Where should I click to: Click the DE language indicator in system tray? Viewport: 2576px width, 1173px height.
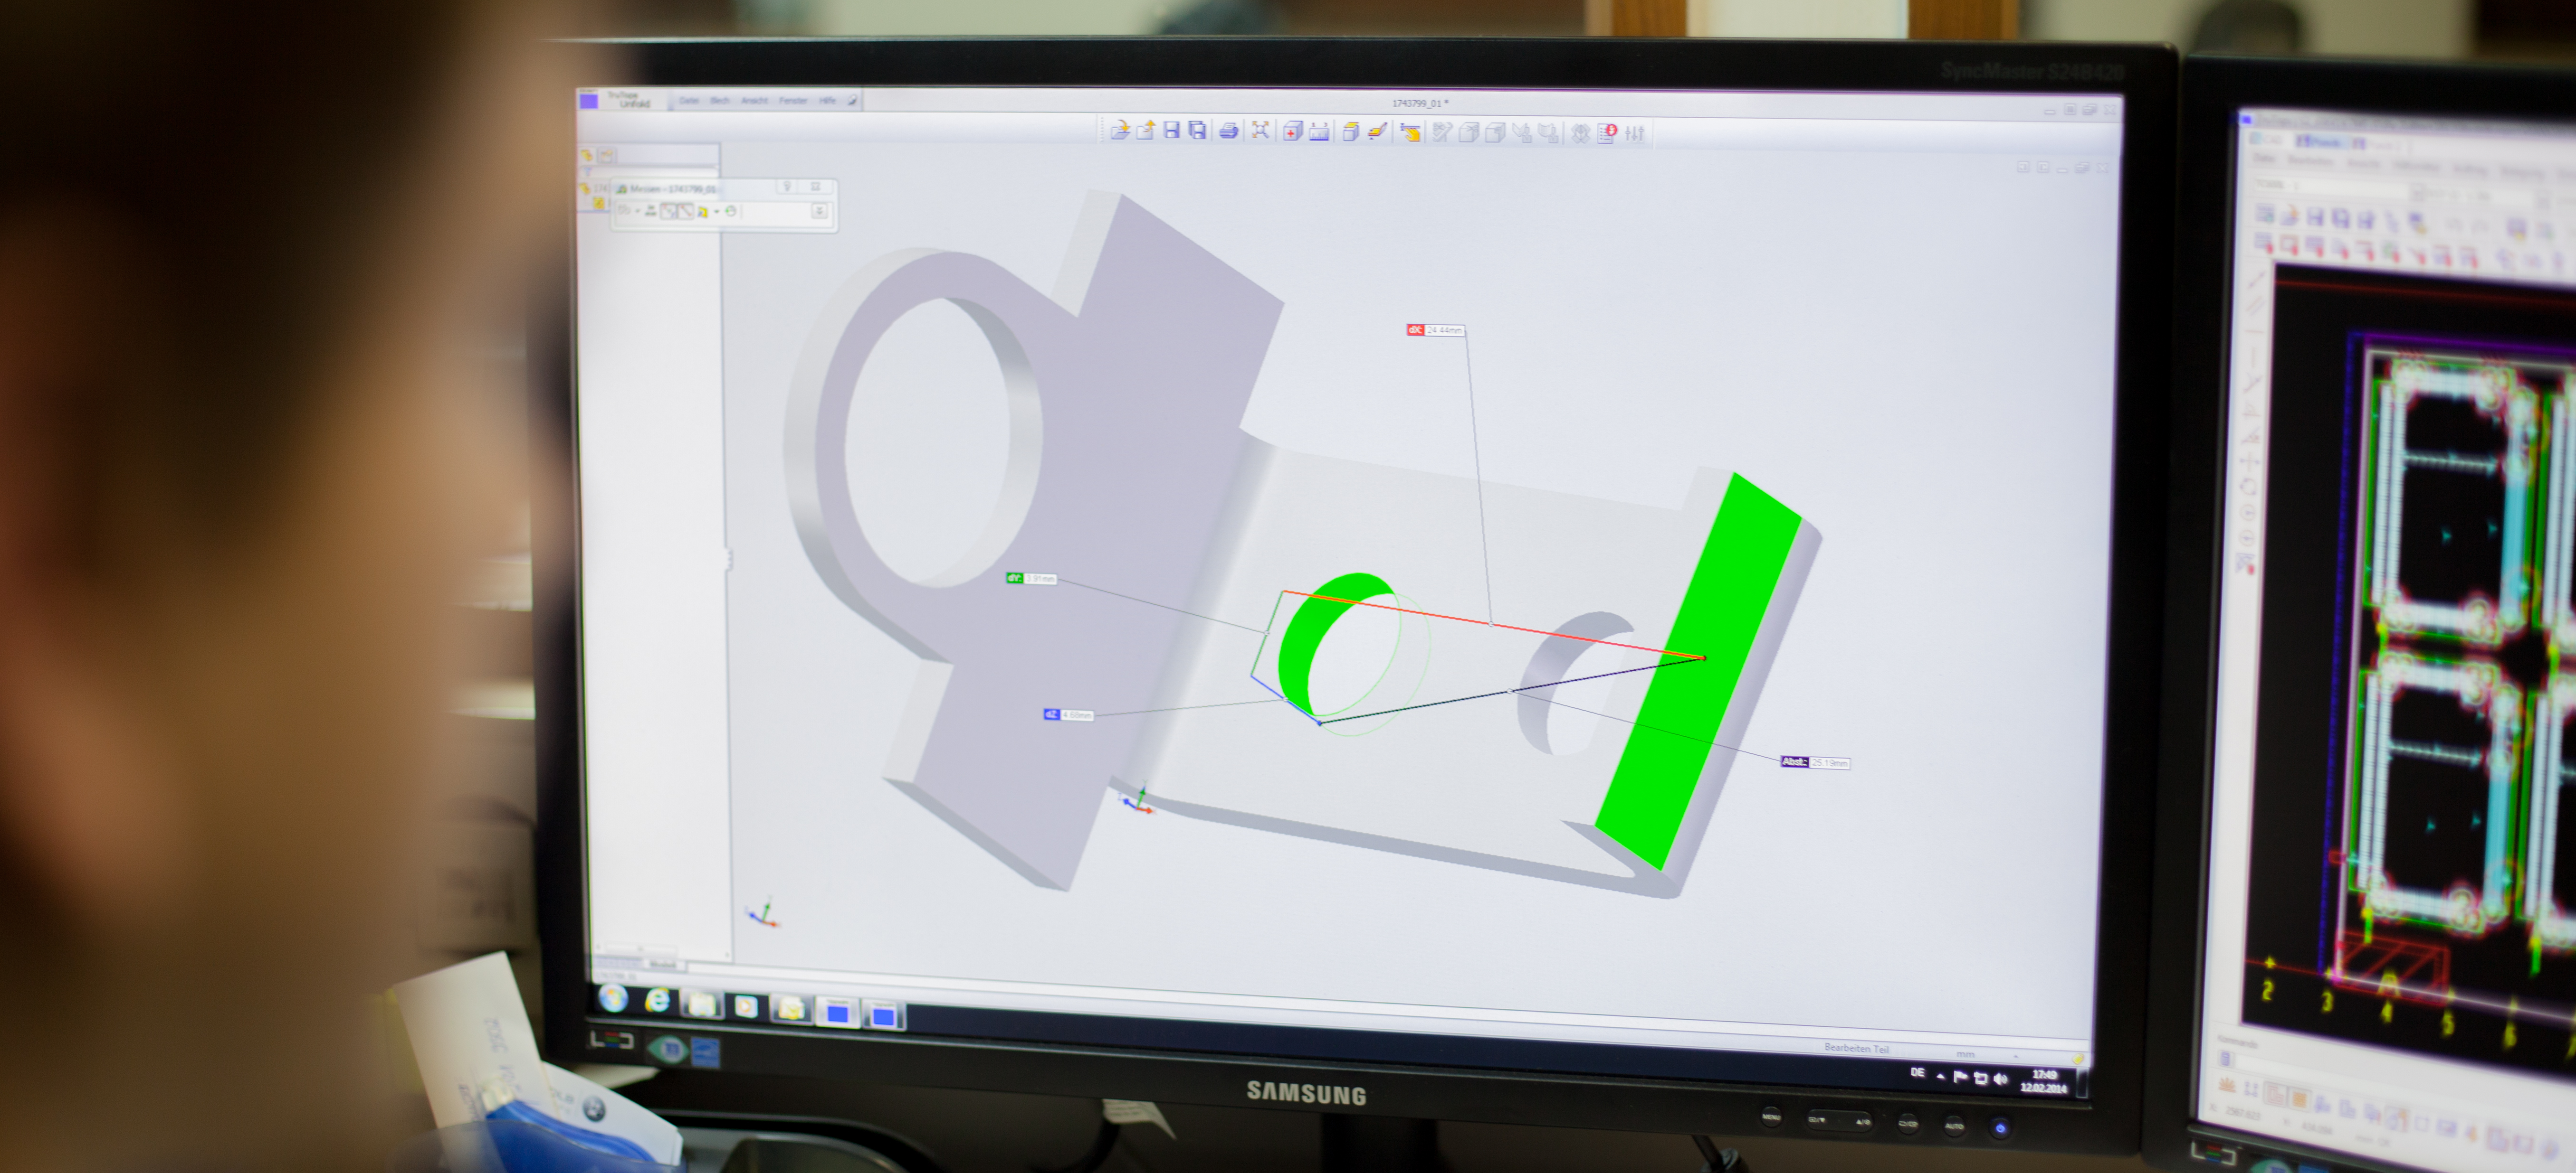(x=1917, y=1072)
